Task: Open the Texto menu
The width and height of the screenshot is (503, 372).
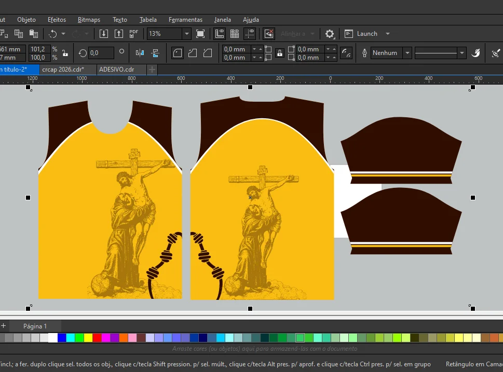Action: (120, 20)
